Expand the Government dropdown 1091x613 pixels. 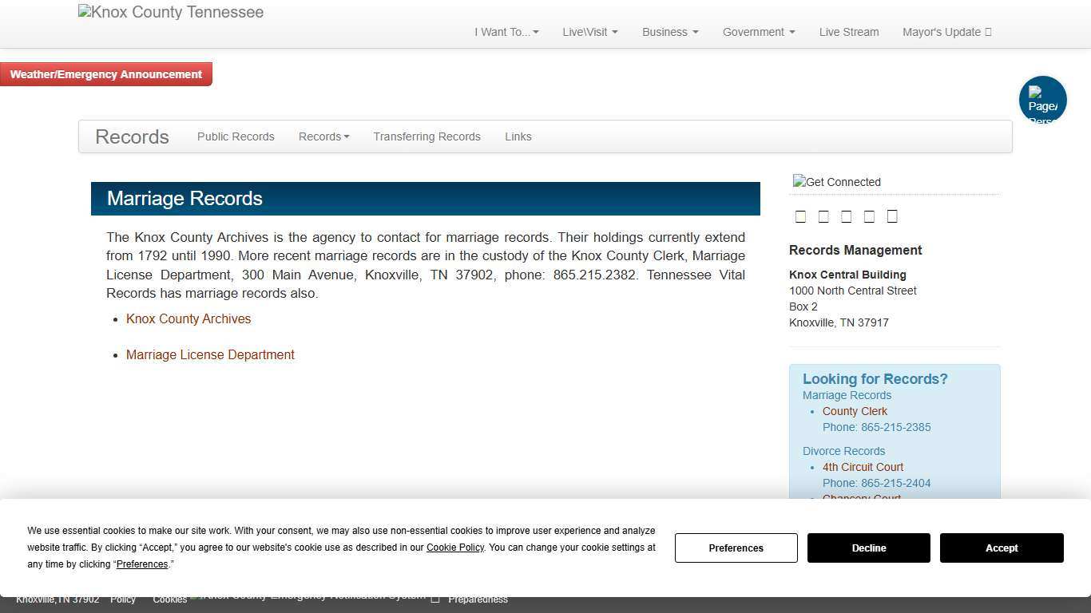coord(758,32)
